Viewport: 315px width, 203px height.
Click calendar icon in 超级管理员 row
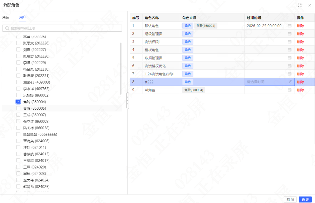pos(290,34)
